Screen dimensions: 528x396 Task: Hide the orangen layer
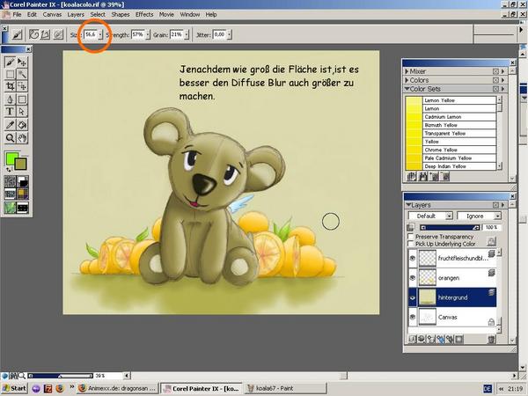click(413, 278)
